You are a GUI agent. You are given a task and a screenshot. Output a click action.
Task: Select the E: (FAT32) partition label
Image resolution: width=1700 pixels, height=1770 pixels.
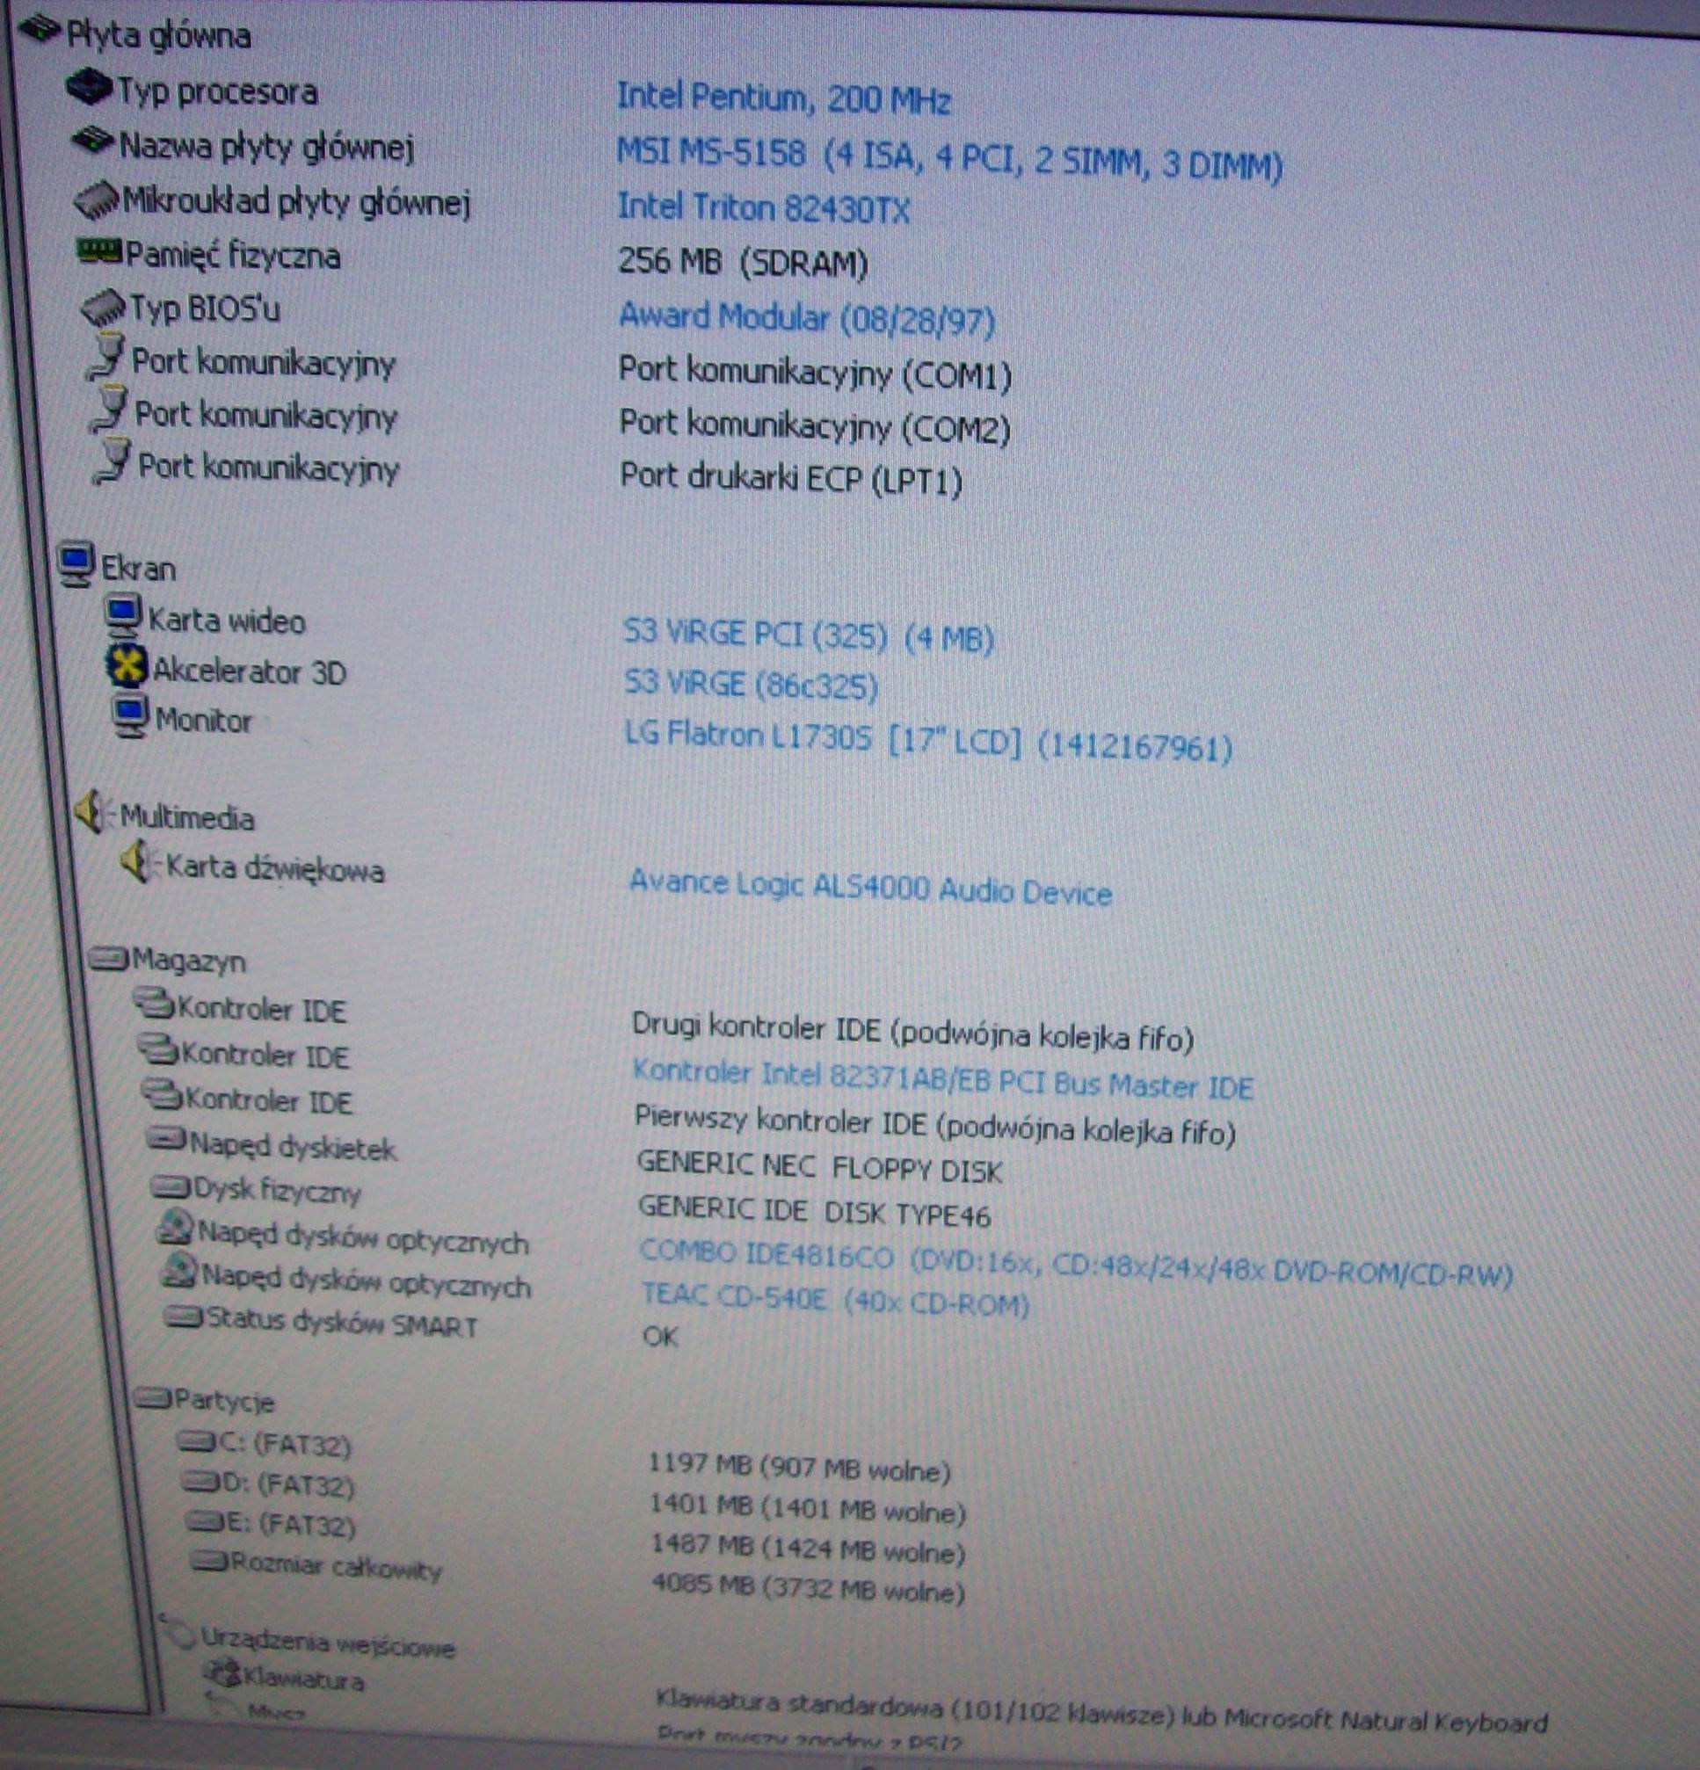tap(291, 1525)
